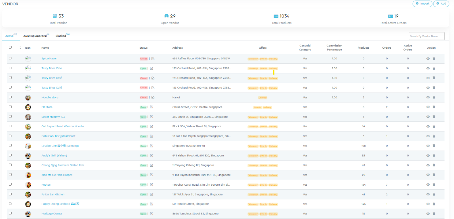Tick the Route6 row checkbox

pyautogui.click(x=10, y=184)
